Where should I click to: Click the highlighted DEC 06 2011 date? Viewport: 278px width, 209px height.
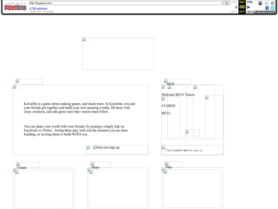(242, 7)
